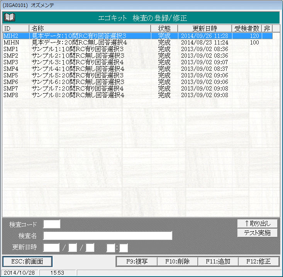Focus the 検査名 text field
283x277 pixels.
tap(108, 236)
